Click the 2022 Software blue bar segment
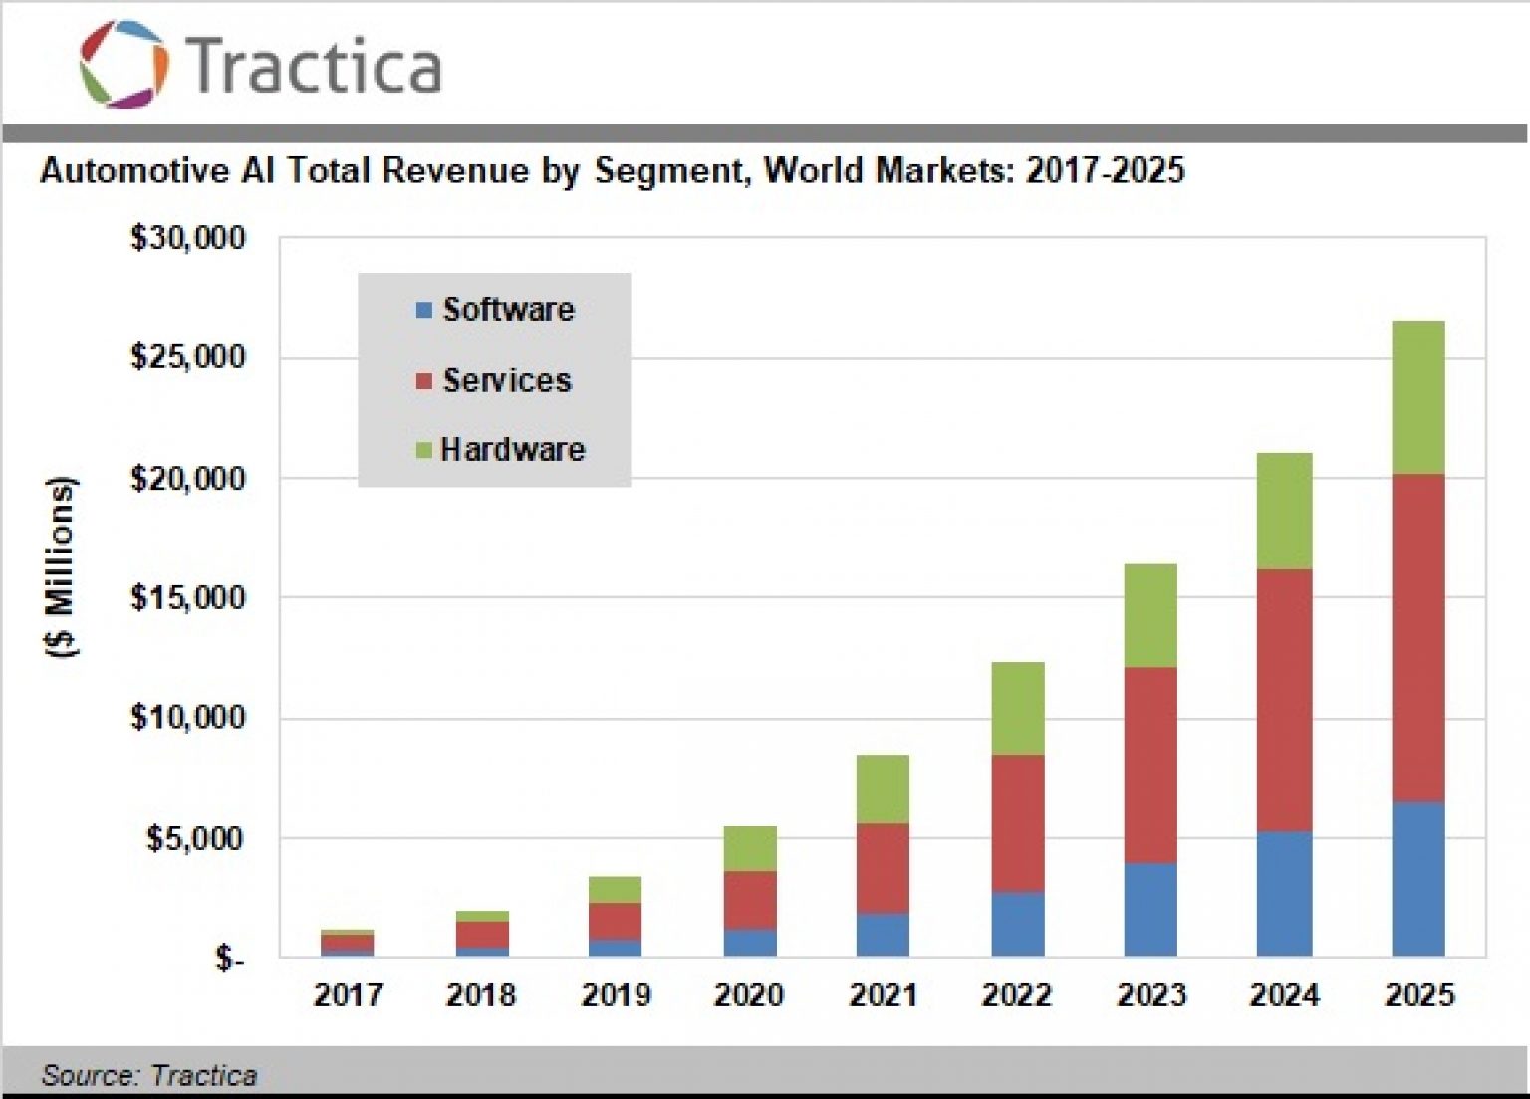1530x1099 pixels. 1017,924
